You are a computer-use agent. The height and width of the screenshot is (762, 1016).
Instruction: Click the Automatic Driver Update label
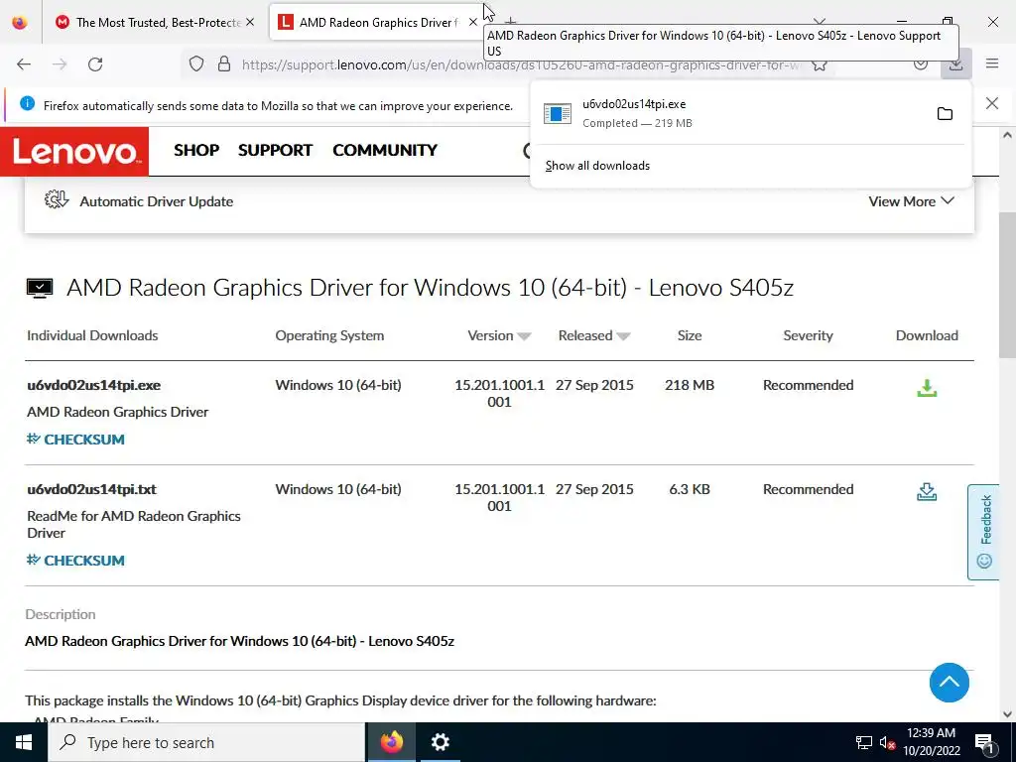coord(156,201)
